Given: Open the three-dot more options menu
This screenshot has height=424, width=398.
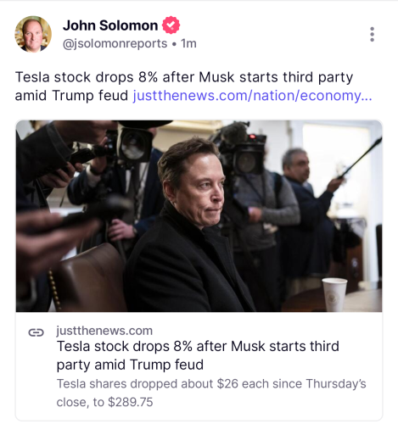Looking at the screenshot, I should [372, 35].
